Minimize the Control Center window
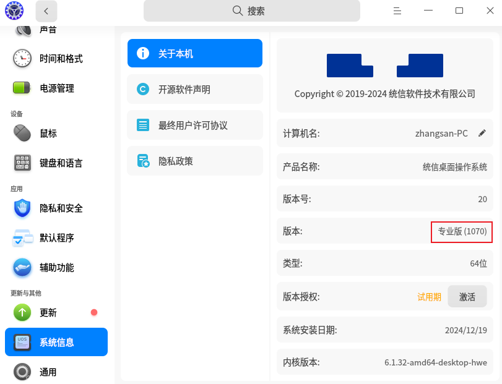 coord(428,11)
